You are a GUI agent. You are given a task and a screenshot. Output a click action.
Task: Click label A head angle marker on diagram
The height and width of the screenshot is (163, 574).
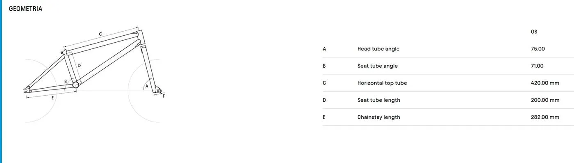[x=147, y=86]
